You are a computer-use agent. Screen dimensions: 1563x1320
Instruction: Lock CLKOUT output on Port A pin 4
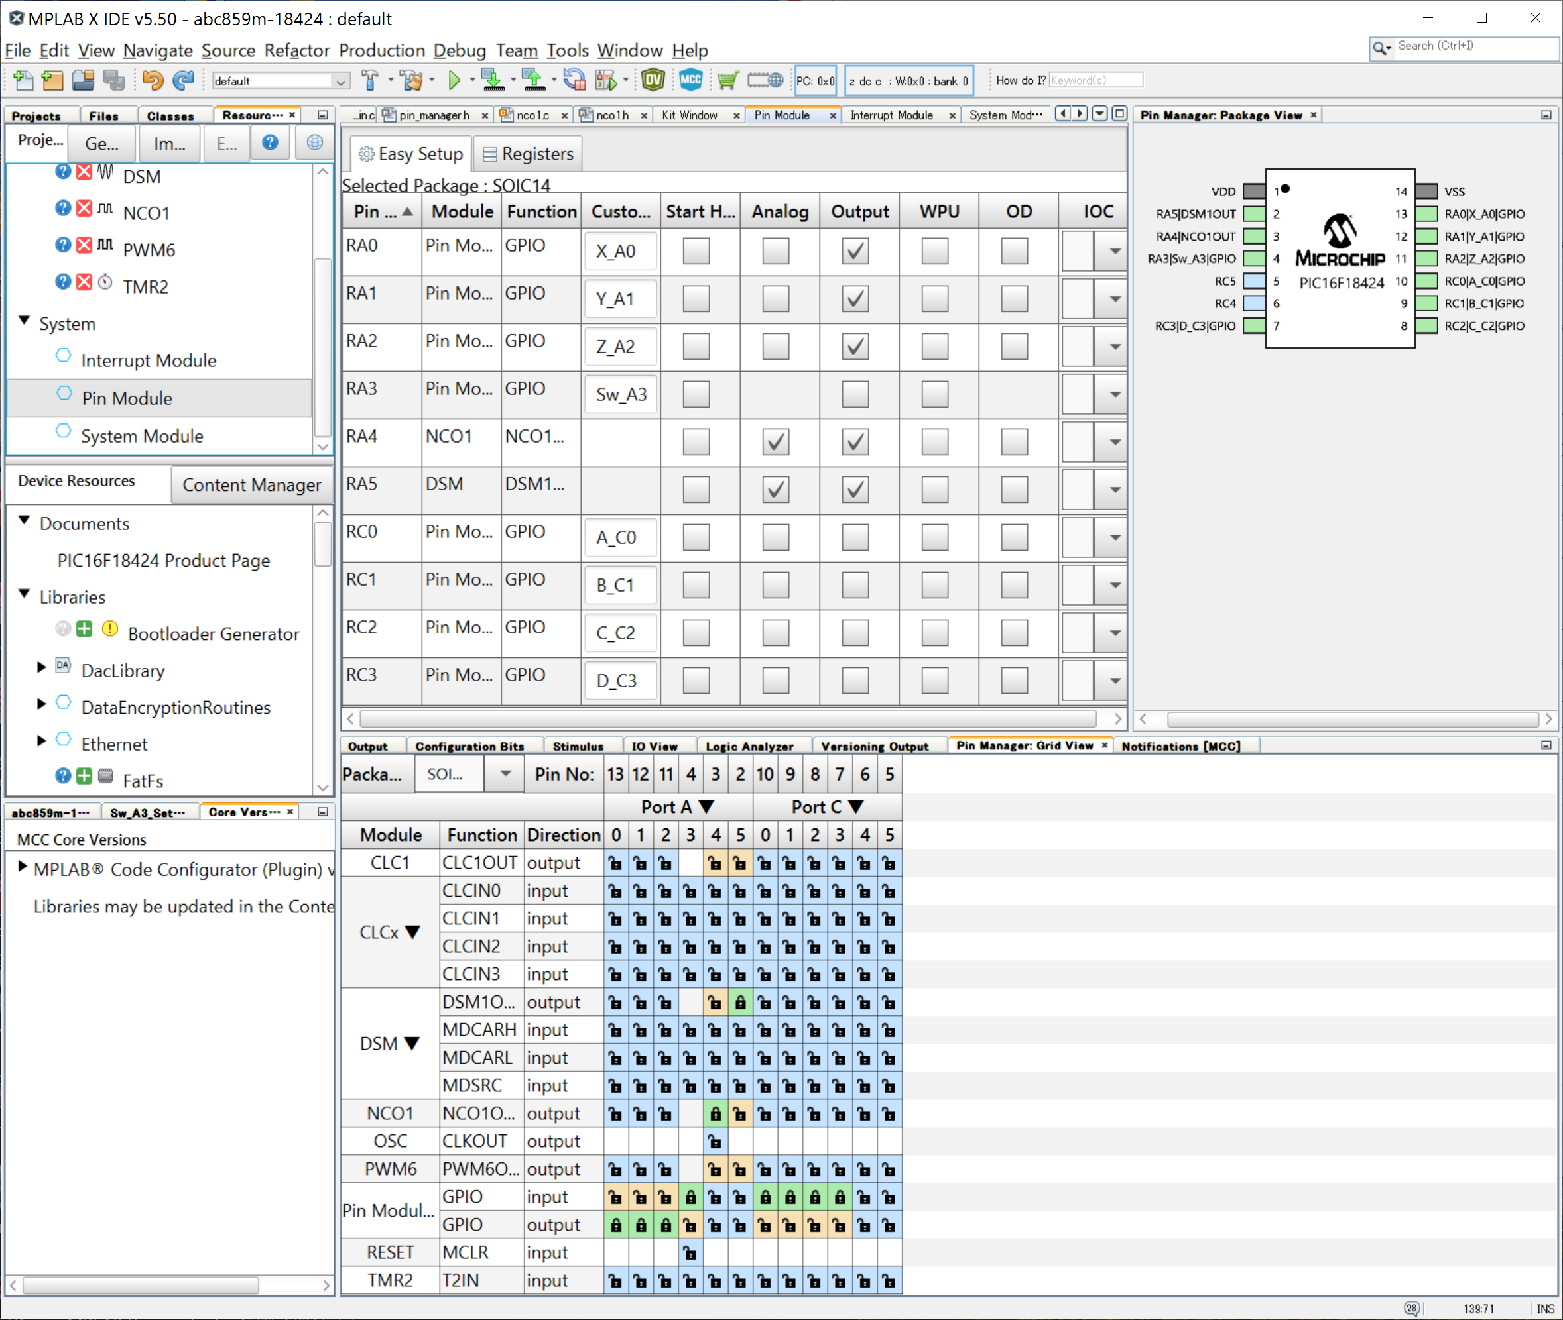click(716, 1142)
